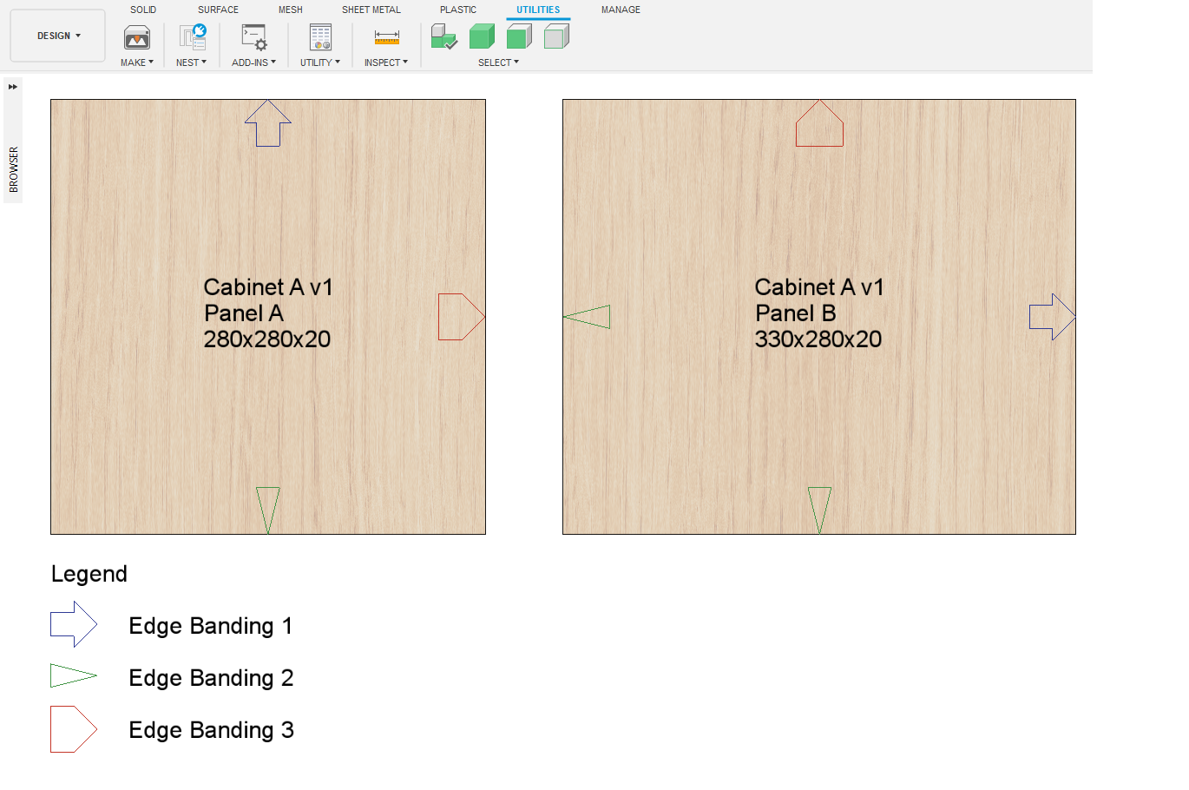Select the Measure ruler icon
Viewport: 1189px width, 790px height.
click(386, 37)
